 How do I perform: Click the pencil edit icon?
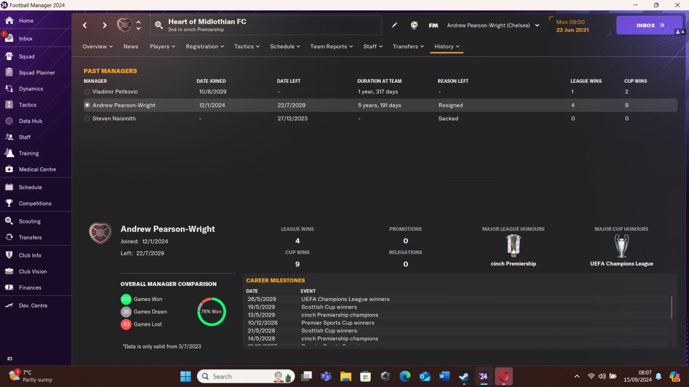coord(395,25)
